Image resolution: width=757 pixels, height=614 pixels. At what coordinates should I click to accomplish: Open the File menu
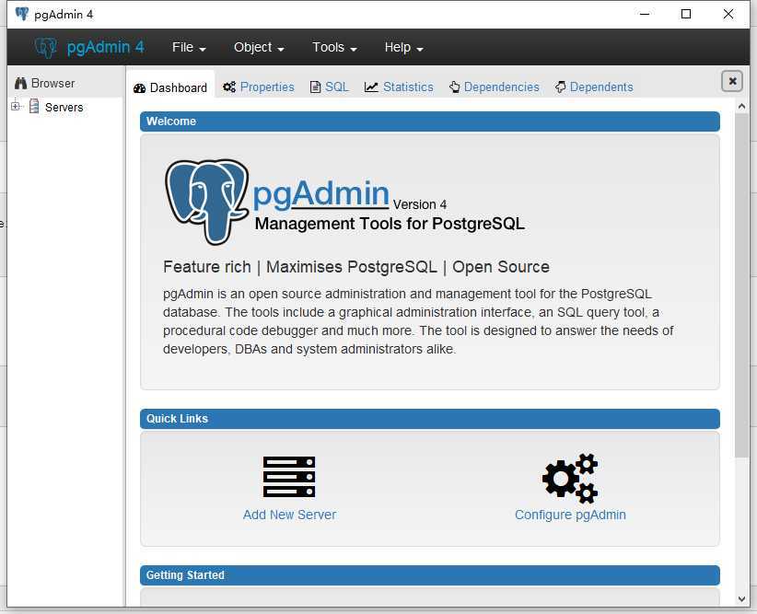pyautogui.click(x=189, y=47)
